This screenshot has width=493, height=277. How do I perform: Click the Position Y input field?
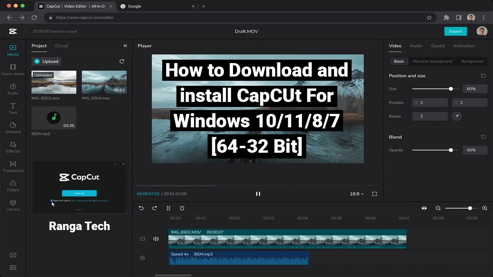470,103
